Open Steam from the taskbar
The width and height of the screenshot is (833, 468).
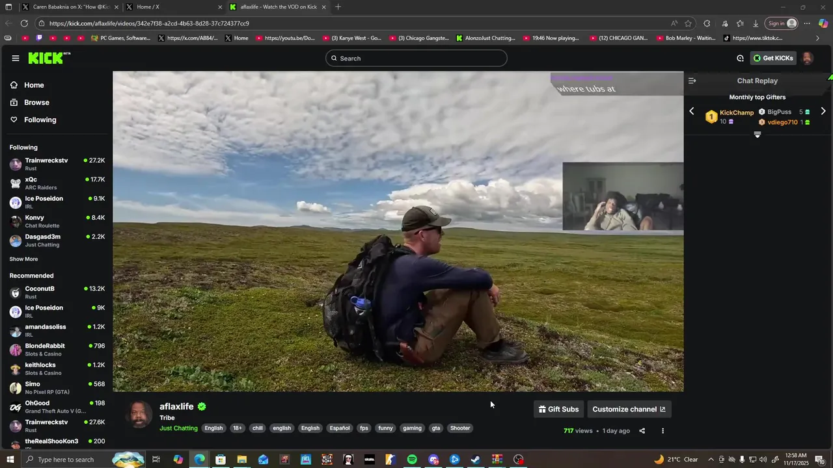pos(476,460)
